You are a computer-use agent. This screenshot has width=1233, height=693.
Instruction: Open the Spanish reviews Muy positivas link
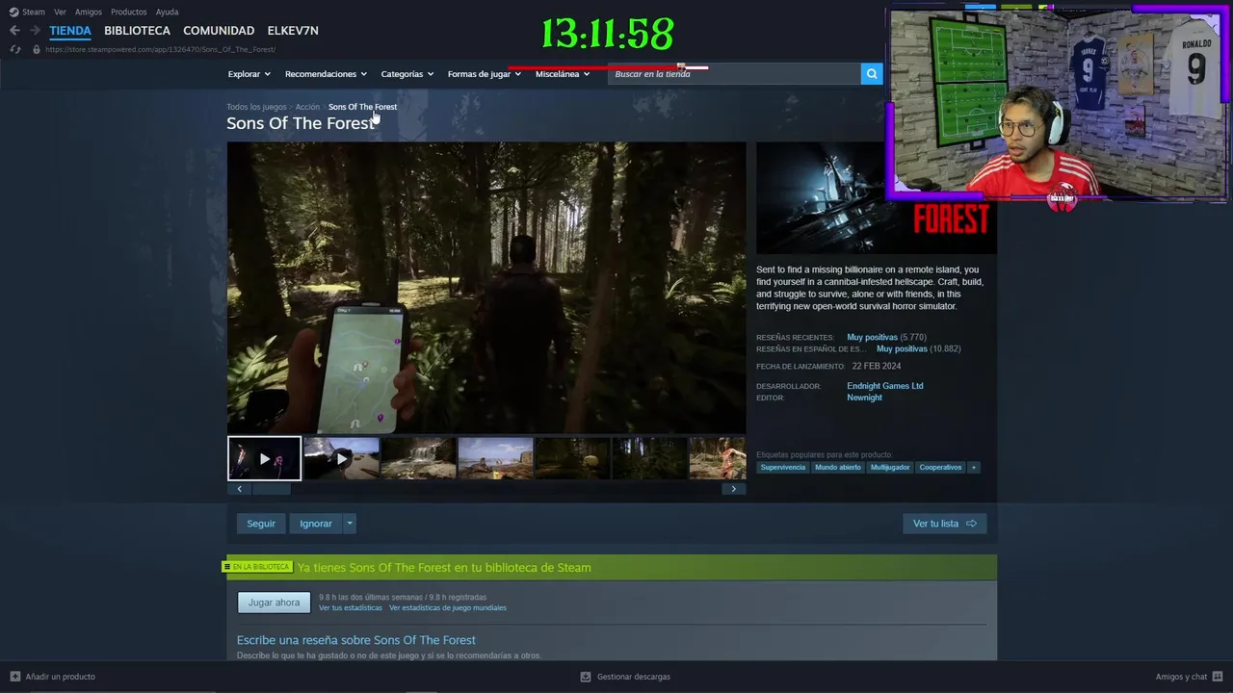902,349
